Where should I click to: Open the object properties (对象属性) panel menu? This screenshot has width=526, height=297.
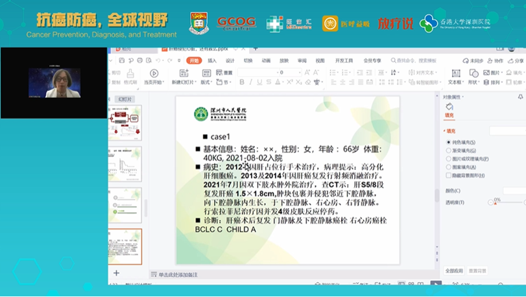coord(453,97)
